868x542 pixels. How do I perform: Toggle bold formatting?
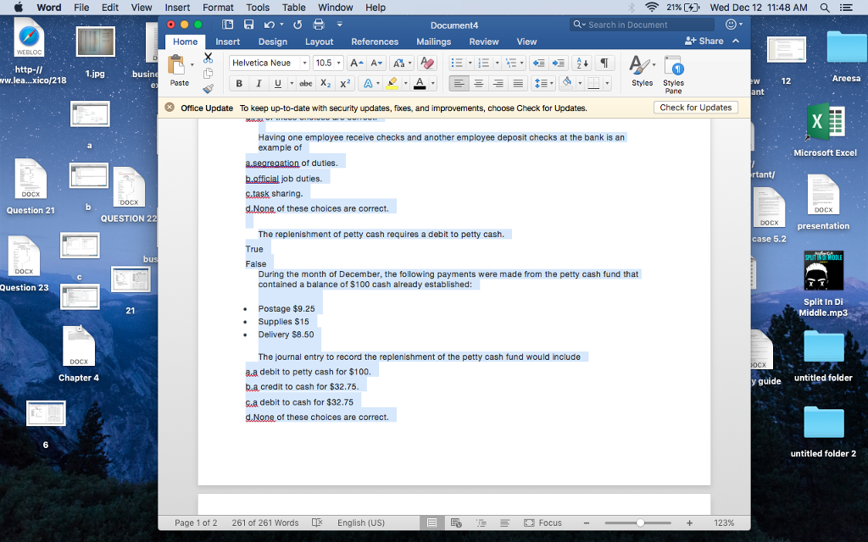coord(239,83)
